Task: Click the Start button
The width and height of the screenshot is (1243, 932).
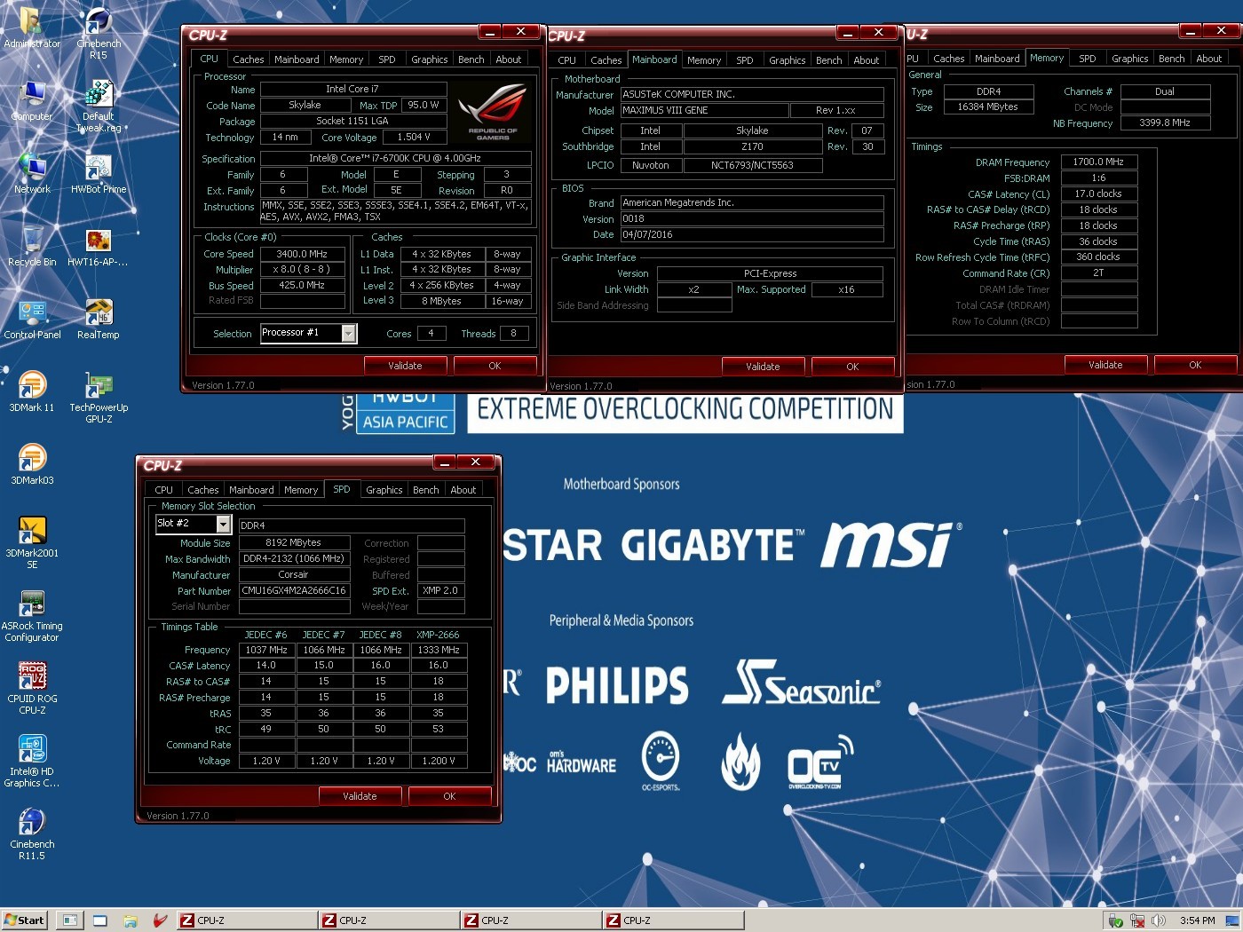Action: click(24, 920)
